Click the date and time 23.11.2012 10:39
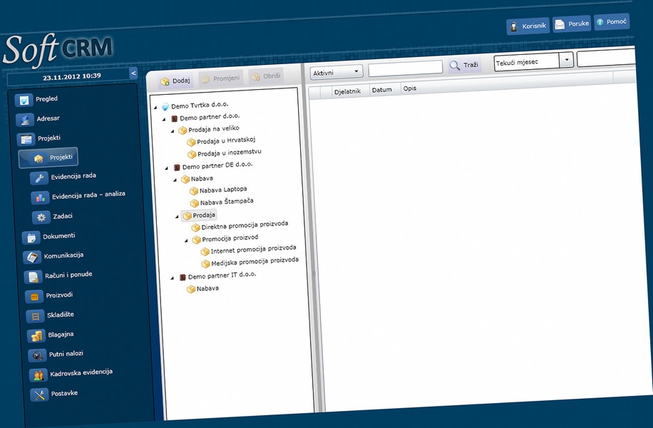 point(71,76)
